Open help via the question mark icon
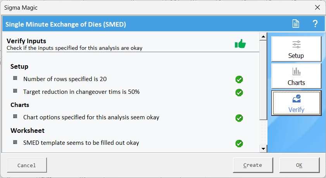The image size is (326, 178). point(315,24)
